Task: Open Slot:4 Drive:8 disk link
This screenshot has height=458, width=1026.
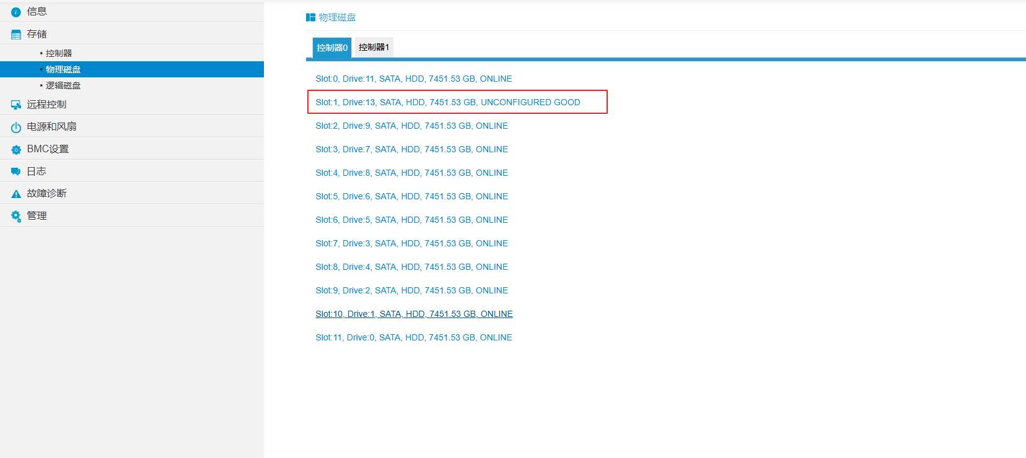Action: click(412, 173)
